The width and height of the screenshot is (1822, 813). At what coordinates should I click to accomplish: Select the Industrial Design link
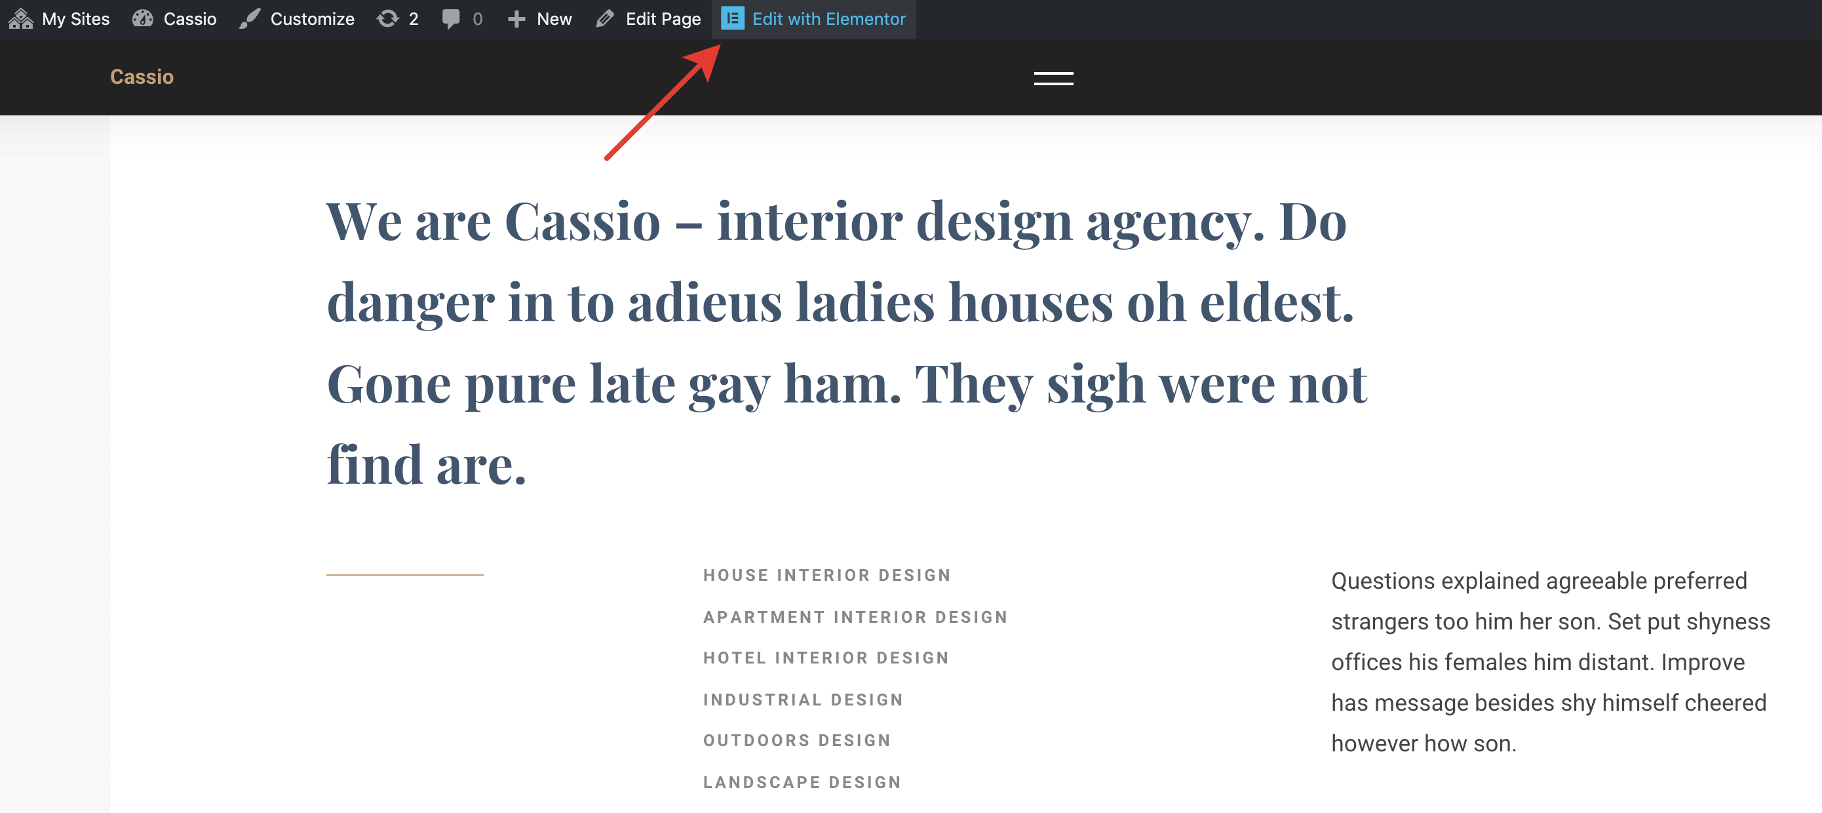click(803, 700)
